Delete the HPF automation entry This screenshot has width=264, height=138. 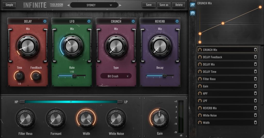(x=255, y=93)
